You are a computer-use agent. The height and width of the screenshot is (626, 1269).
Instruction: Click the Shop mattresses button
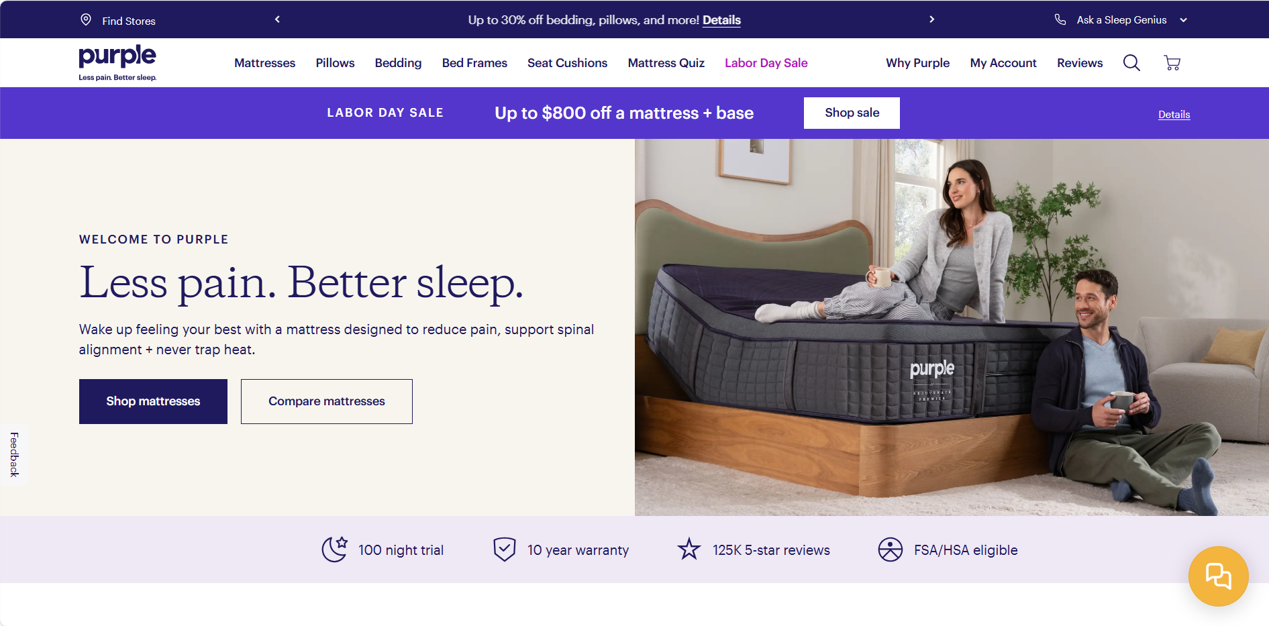pos(153,401)
